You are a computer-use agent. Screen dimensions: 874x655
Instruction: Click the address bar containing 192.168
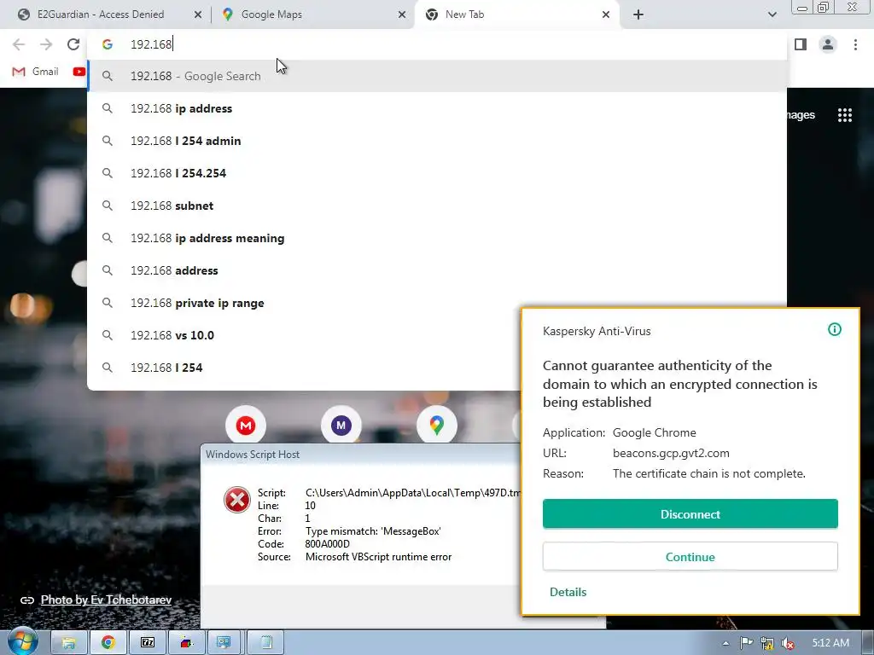pyautogui.click(x=437, y=44)
